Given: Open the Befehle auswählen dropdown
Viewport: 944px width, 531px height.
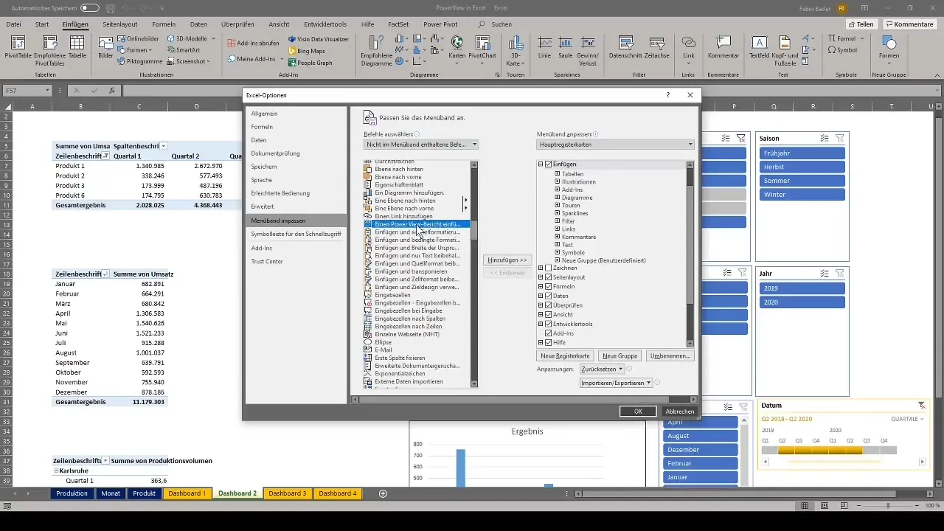Looking at the screenshot, I should coord(421,145).
